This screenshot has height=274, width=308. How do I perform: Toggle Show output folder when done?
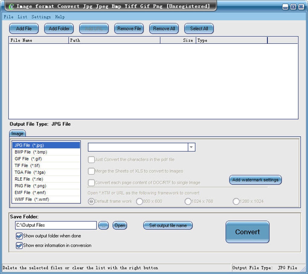point(19,236)
